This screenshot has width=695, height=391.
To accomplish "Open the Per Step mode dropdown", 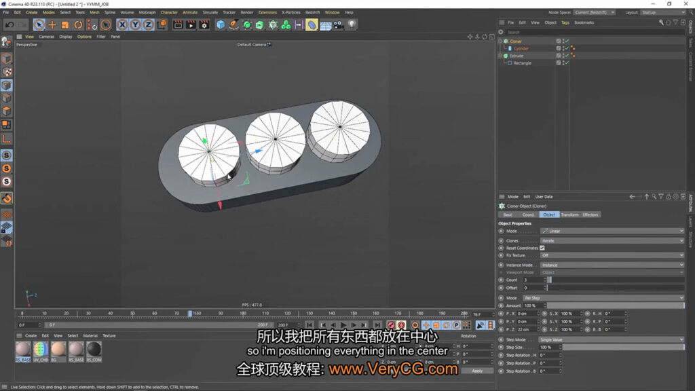I will [603, 298].
